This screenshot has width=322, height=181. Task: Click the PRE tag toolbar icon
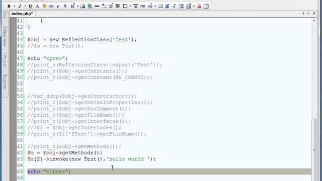tap(142, 6)
